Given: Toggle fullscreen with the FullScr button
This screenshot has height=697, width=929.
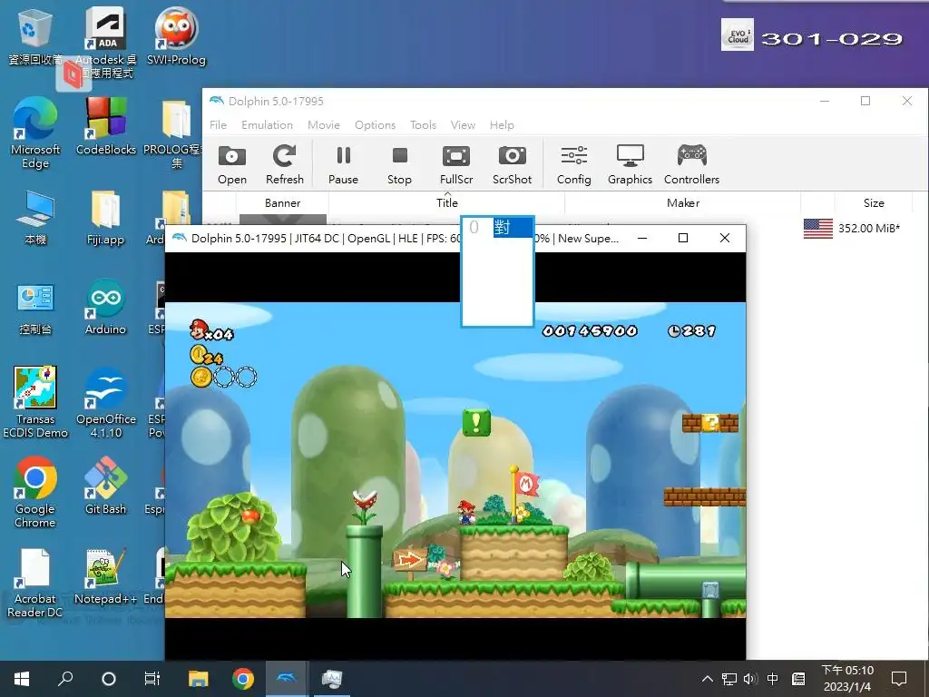Looking at the screenshot, I should 456,165.
